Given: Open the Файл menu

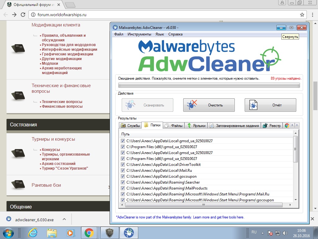Looking at the screenshot, I should pyautogui.click(x=119, y=34).
